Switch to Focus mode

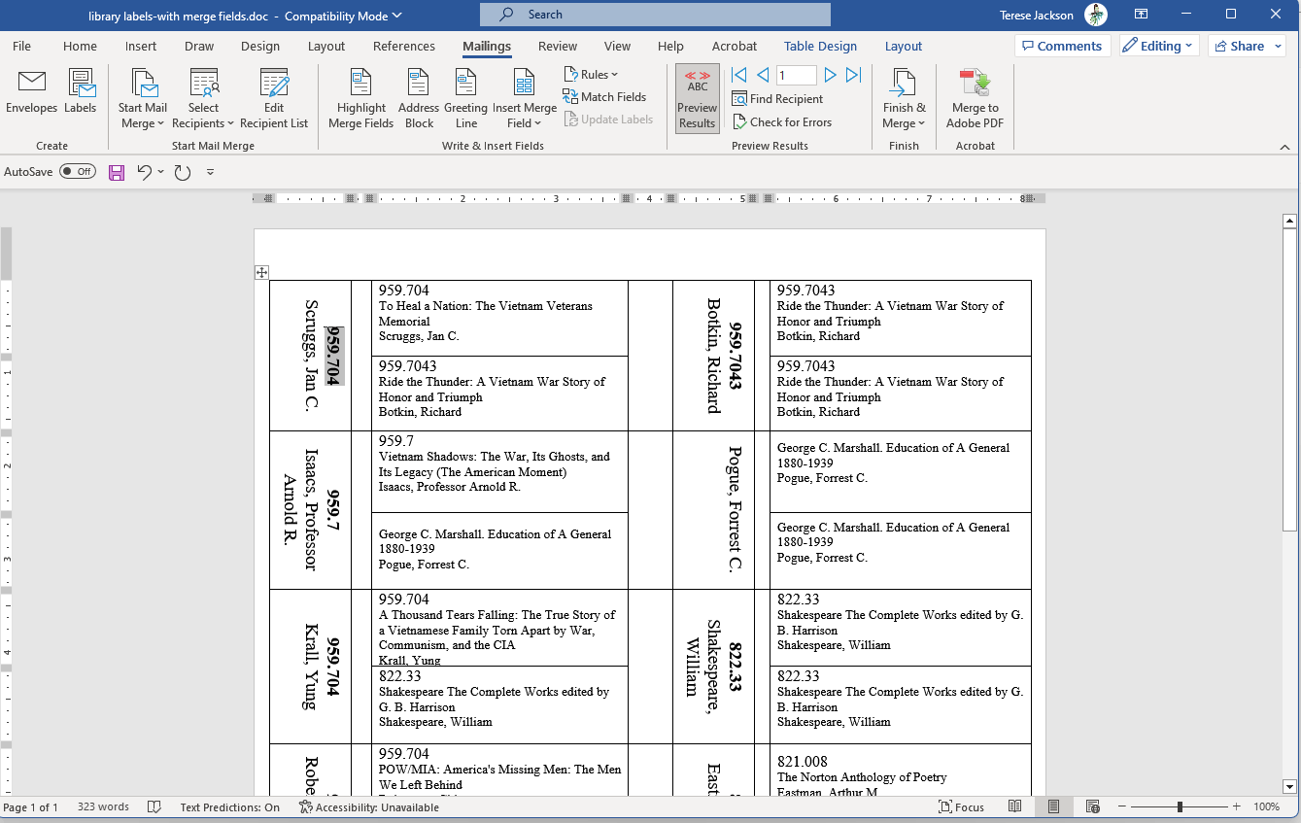coord(961,807)
